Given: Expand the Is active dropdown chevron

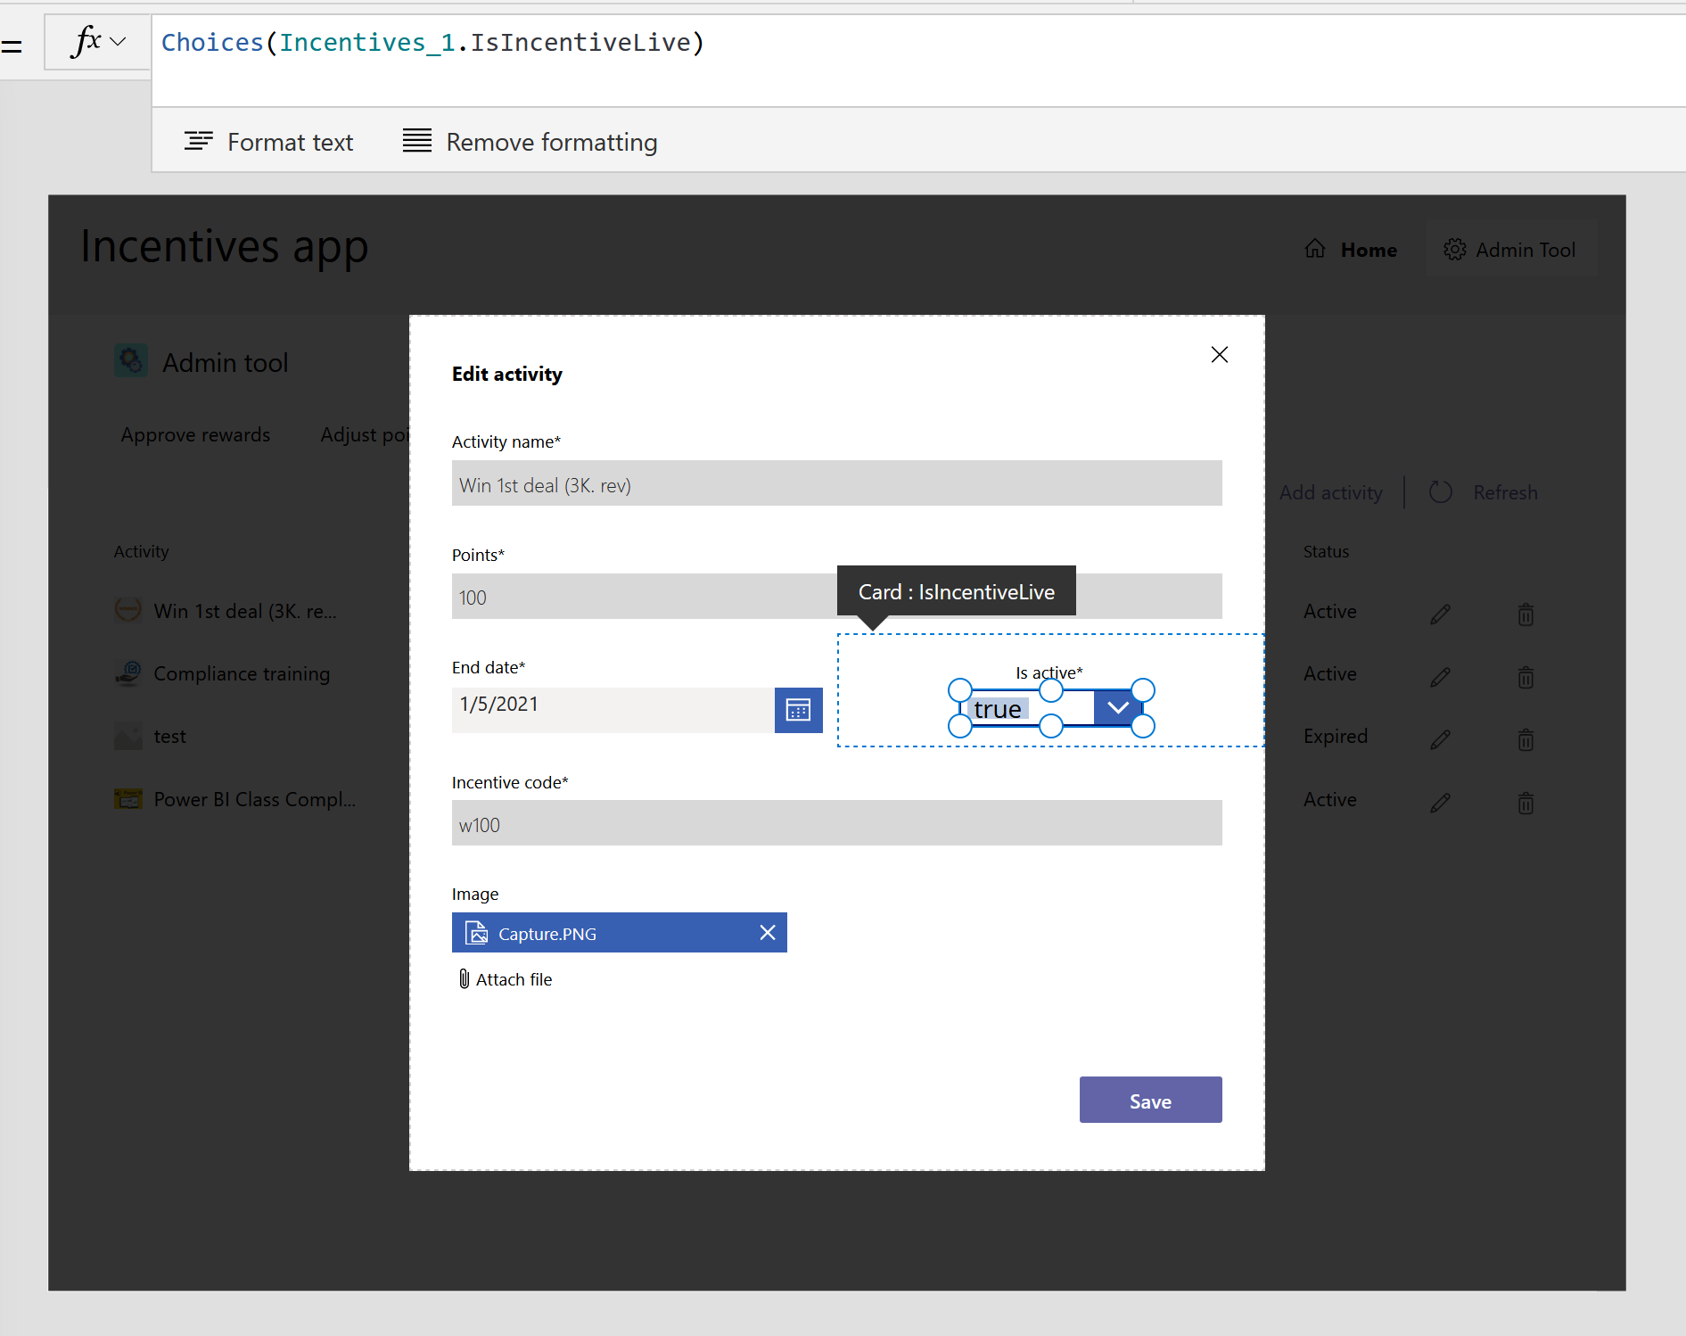Looking at the screenshot, I should [x=1117, y=708].
